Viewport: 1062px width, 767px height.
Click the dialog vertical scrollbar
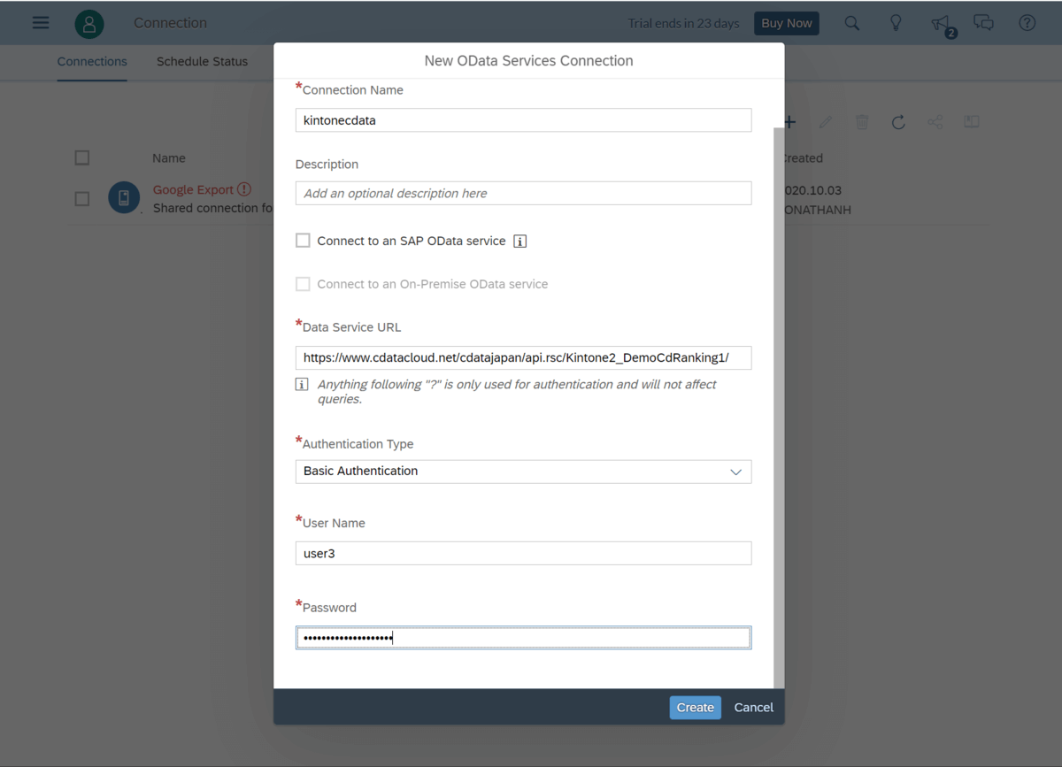(x=779, y=407)
